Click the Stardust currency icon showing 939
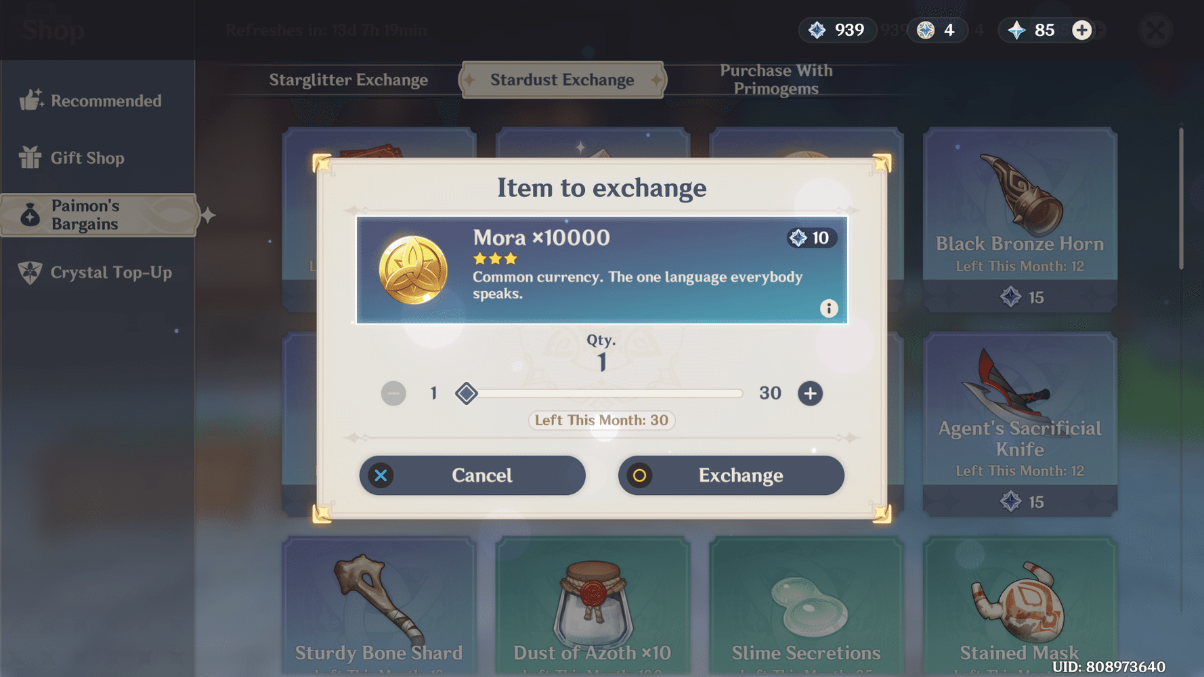This screenshot has width=1204, height=677. (817, 30)
